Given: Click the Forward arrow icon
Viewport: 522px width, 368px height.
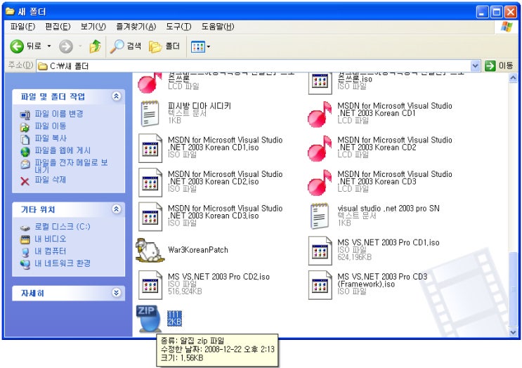Looking at the screenshot, I should tap(65, 46).
